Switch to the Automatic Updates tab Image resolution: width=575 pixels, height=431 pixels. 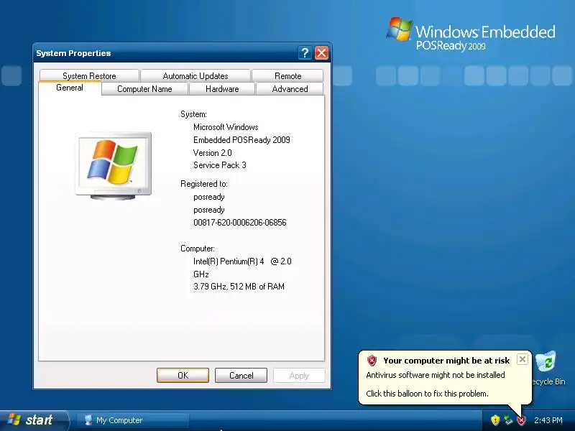pos(195,76)
